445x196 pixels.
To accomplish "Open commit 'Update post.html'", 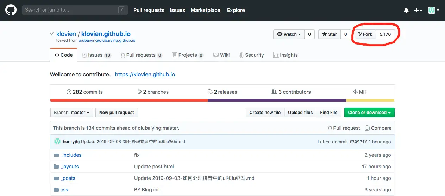I will pyautogui.click(x=154, y=167).
